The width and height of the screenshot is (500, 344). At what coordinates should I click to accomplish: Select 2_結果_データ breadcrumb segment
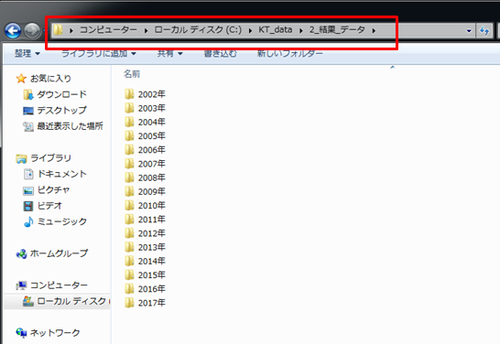[x=337, y=30]
